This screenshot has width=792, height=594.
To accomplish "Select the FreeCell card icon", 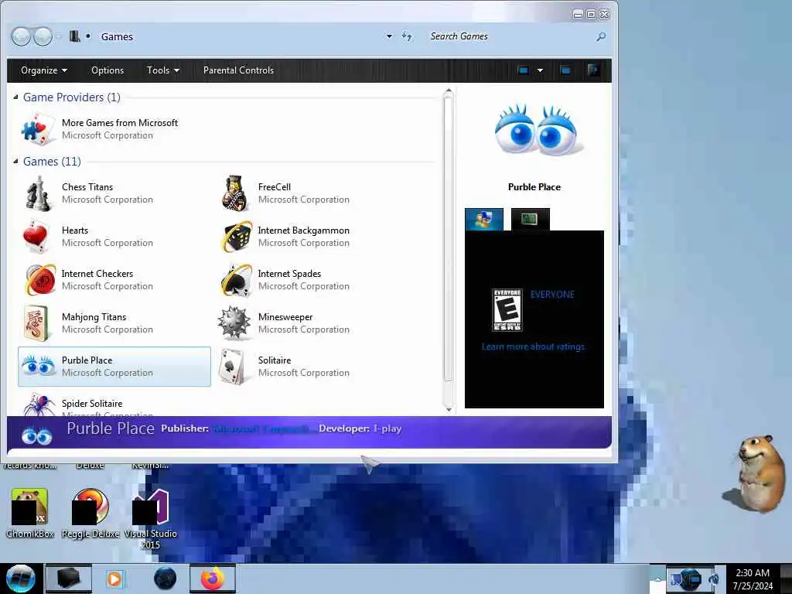I will click(x=234, y=193).
